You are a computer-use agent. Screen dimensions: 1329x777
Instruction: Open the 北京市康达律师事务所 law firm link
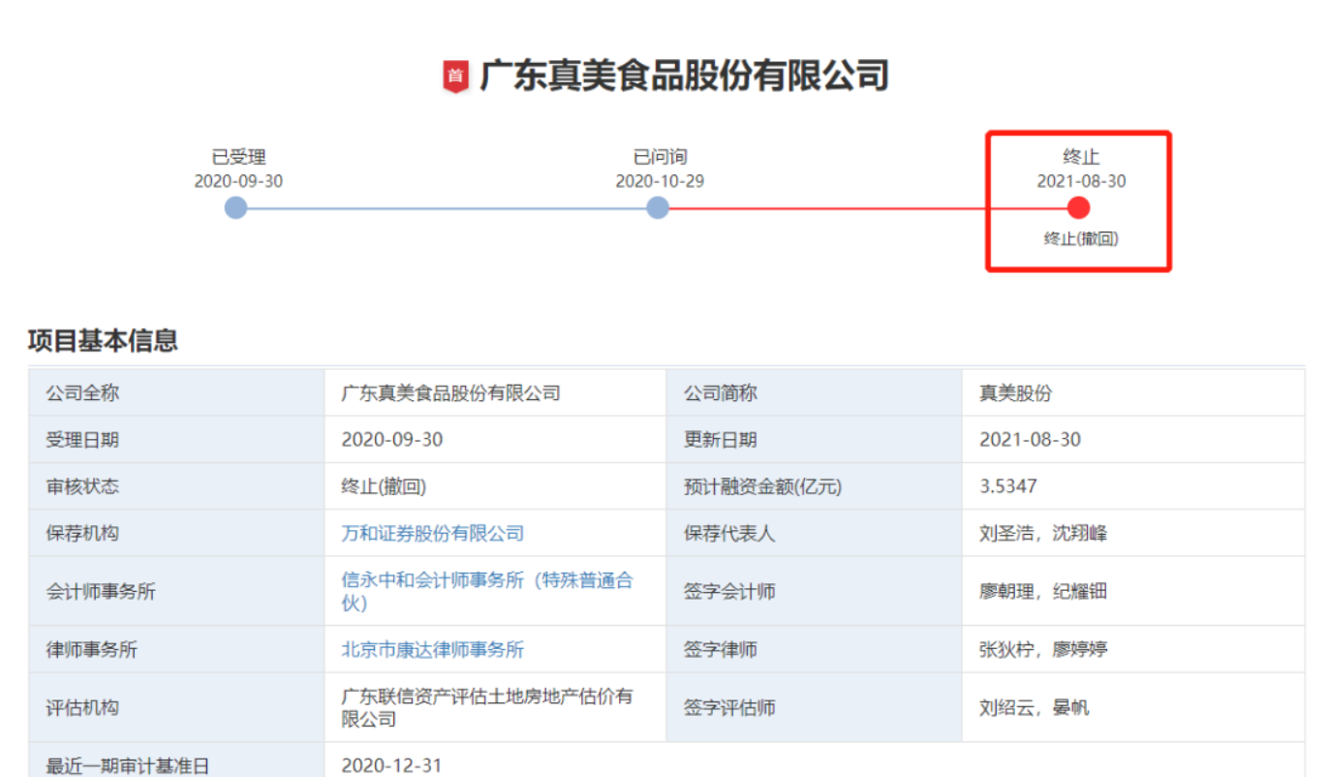[x=432, y=649]
